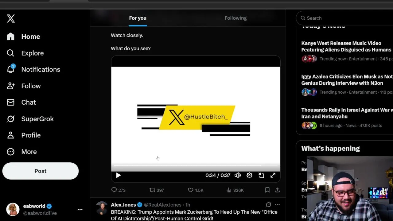Expand the More menu
This screenshot has width=393, height=221.
pyautogui.click(x=22, y=152)
